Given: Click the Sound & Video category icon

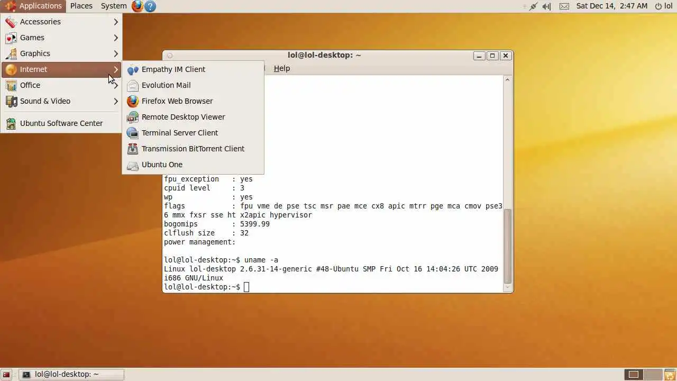Looking at the screenshot, I should tap(11, 101).
